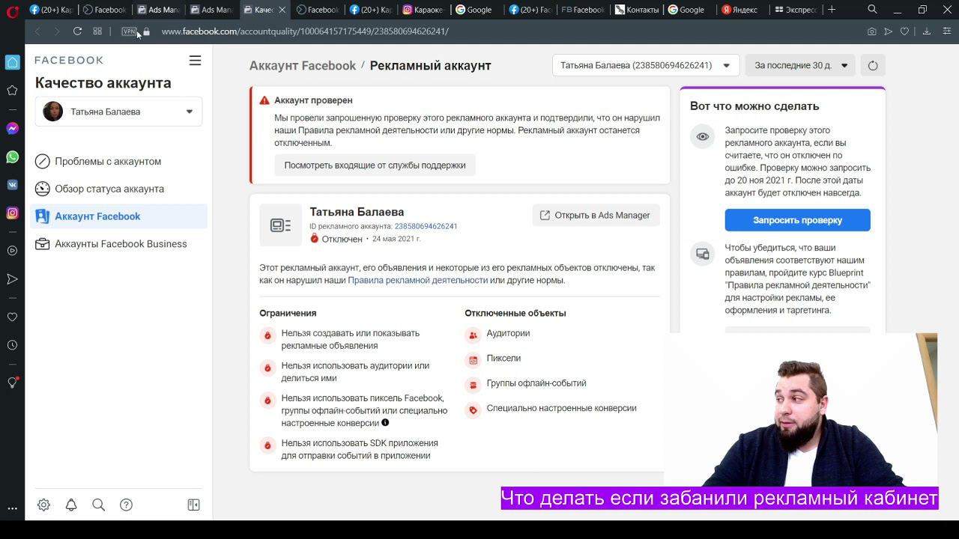This screenshot has height=539, width=959.
Task: Open Правила рекламной деятельности link
Action: [x=417, y=280]
